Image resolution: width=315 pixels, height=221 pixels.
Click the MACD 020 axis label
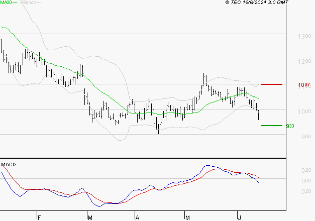point(306,170)
